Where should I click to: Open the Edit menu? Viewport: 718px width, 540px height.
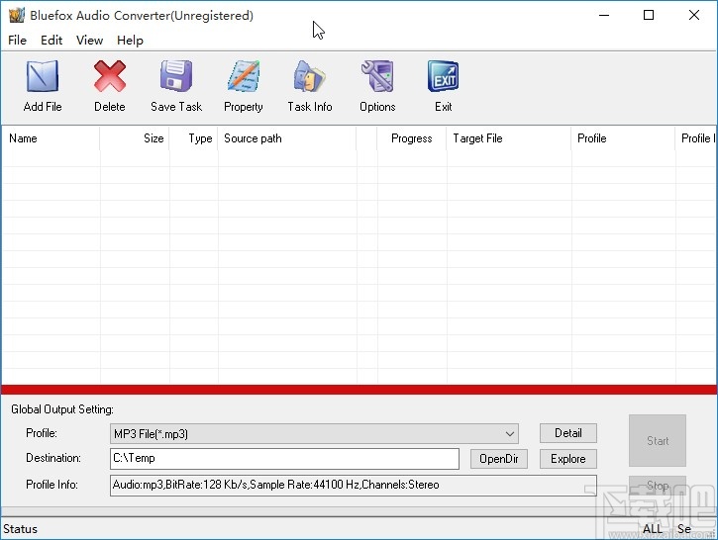pos(51,41)
